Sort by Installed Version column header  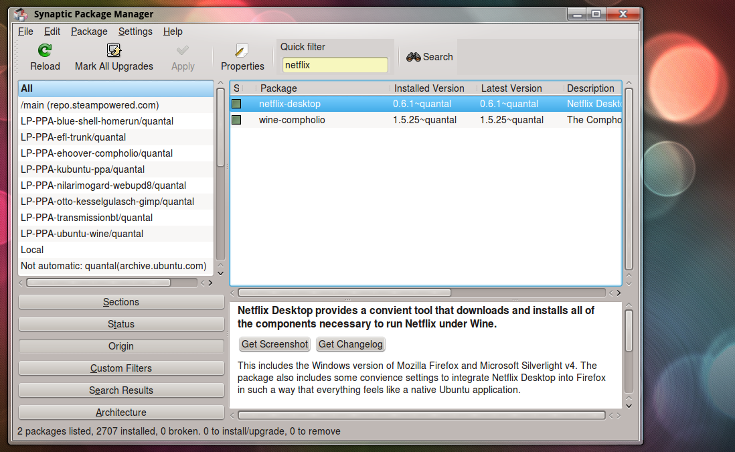coord(432,88)
